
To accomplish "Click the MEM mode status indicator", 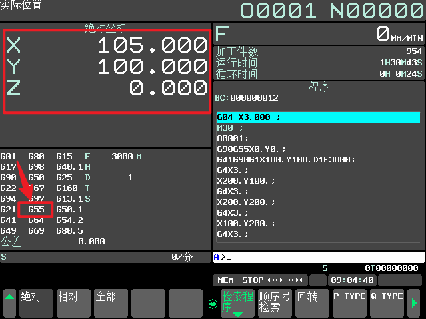I will (225, 280).
